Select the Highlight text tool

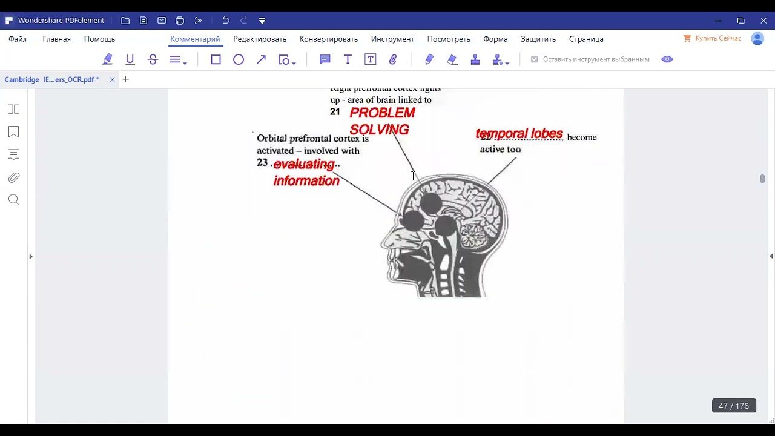pyautogui.click(x=108, y=59)
